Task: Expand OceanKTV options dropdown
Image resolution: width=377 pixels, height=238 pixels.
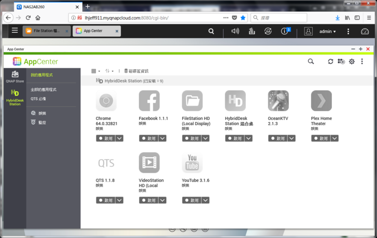Action: pos(292,138)
